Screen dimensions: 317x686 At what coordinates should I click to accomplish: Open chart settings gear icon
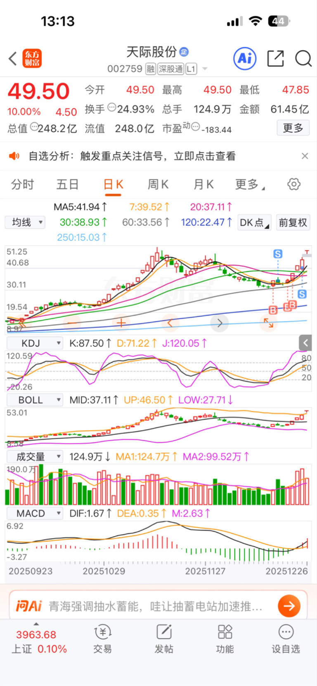[294, 184]
